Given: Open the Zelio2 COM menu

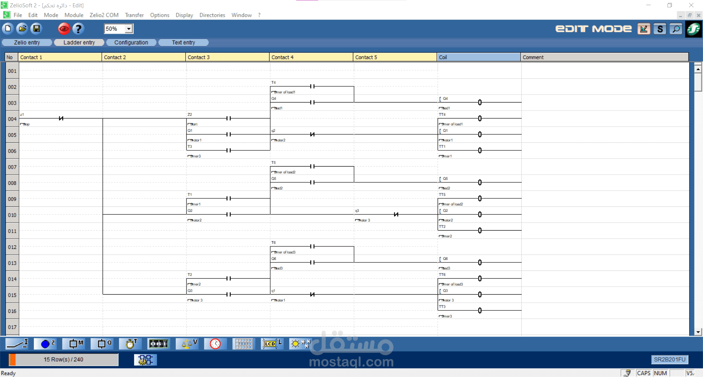Looking at the screenshot, I should point(104,15).
